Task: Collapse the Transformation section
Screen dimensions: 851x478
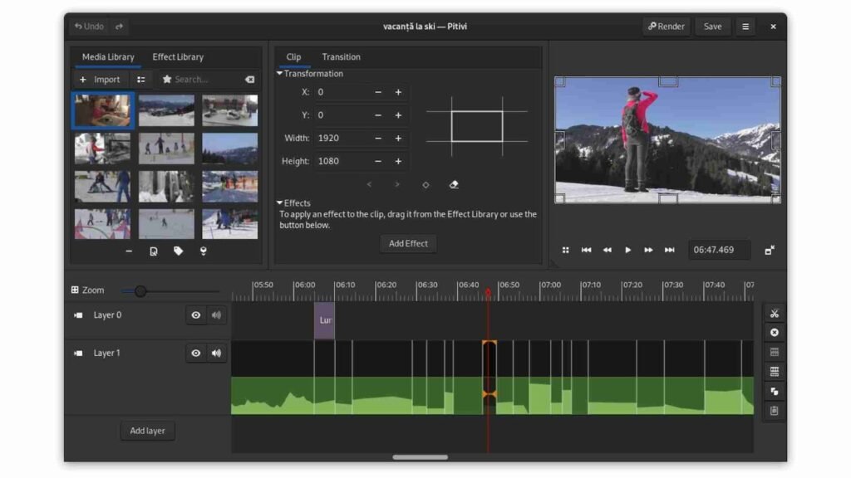Action: click(x=280, y=74)
